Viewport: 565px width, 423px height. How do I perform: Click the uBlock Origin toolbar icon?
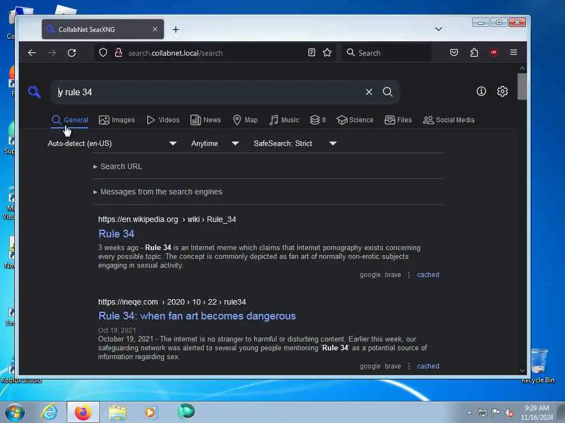click(x=494, y=52)
